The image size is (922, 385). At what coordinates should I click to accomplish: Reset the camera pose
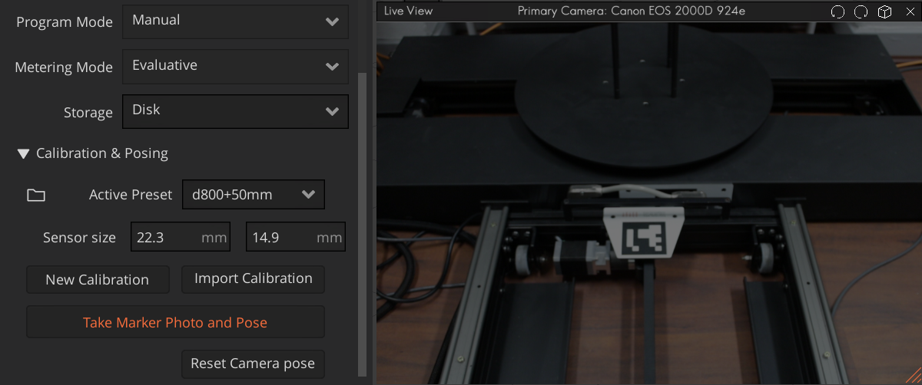253,364
